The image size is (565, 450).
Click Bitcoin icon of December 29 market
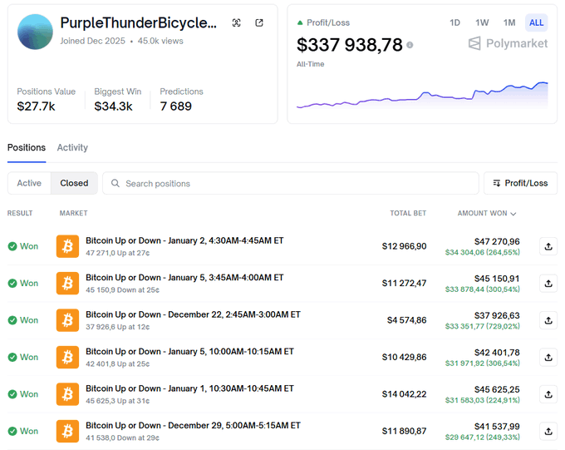click(x=67, y=431)
